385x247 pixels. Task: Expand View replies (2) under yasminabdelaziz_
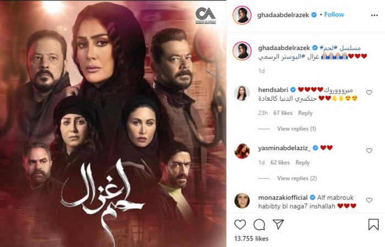coord(297,178)
